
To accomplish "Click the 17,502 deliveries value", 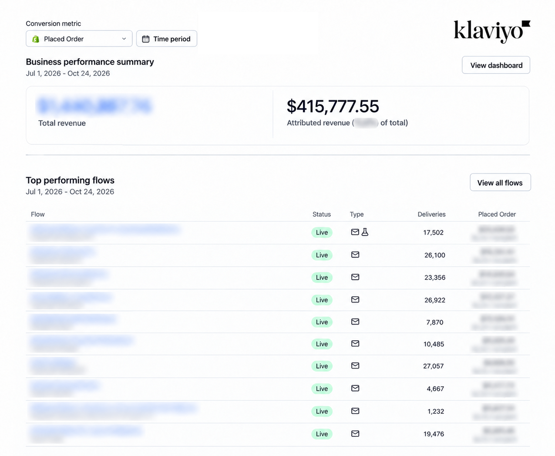I will click(434, 232).
